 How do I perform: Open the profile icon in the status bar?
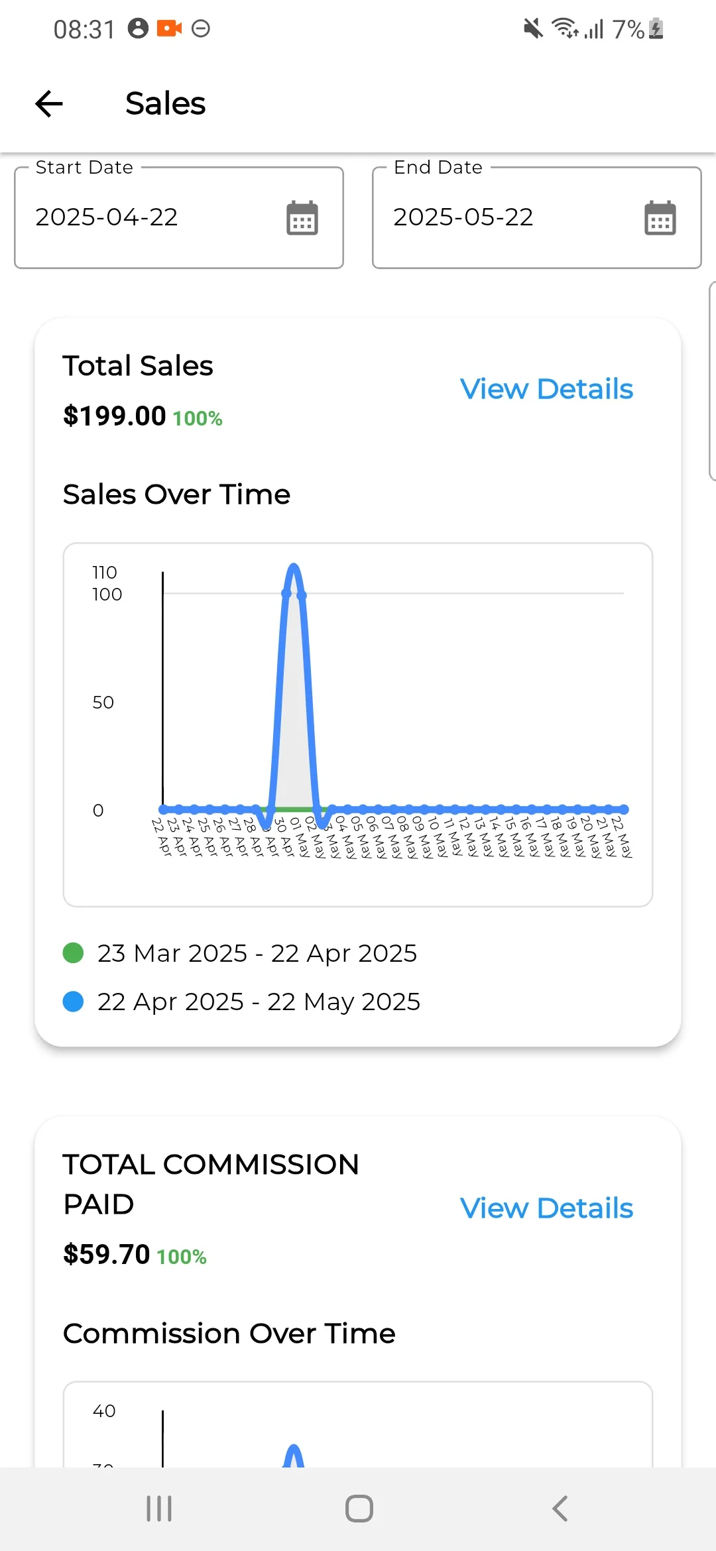click(x=137, y=29)
